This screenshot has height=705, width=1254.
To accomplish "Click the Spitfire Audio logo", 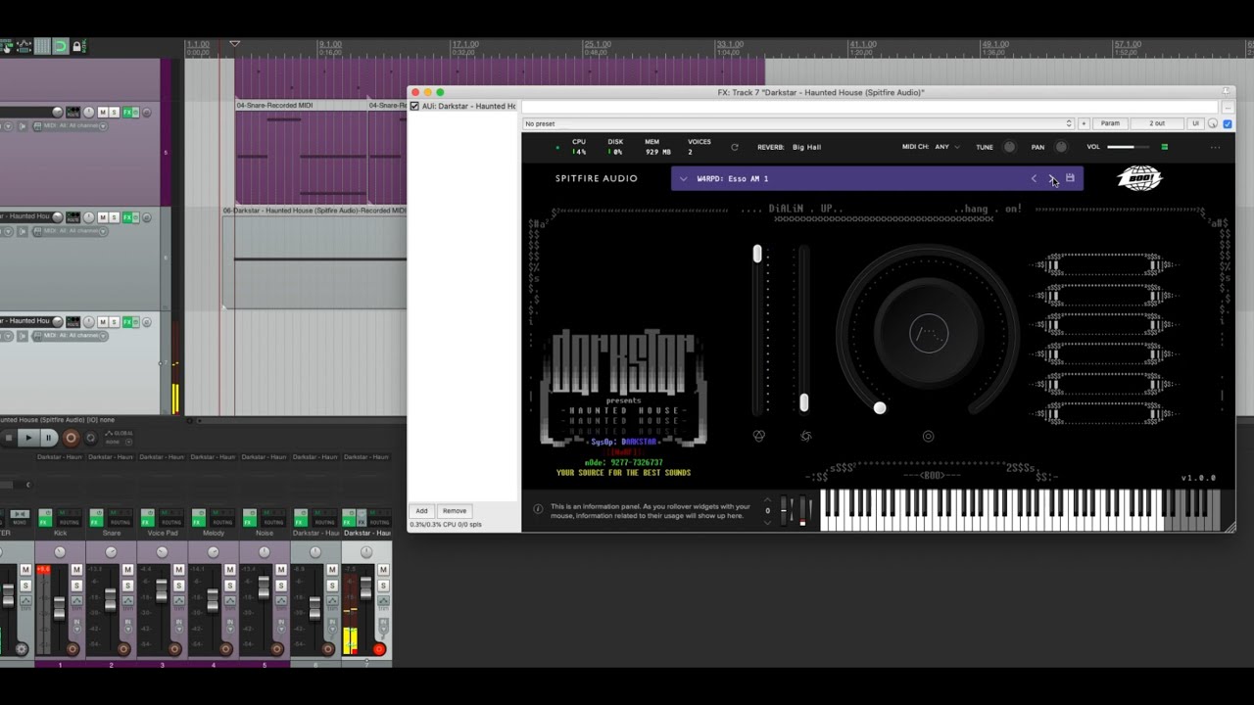I will (x=596, y=178).
